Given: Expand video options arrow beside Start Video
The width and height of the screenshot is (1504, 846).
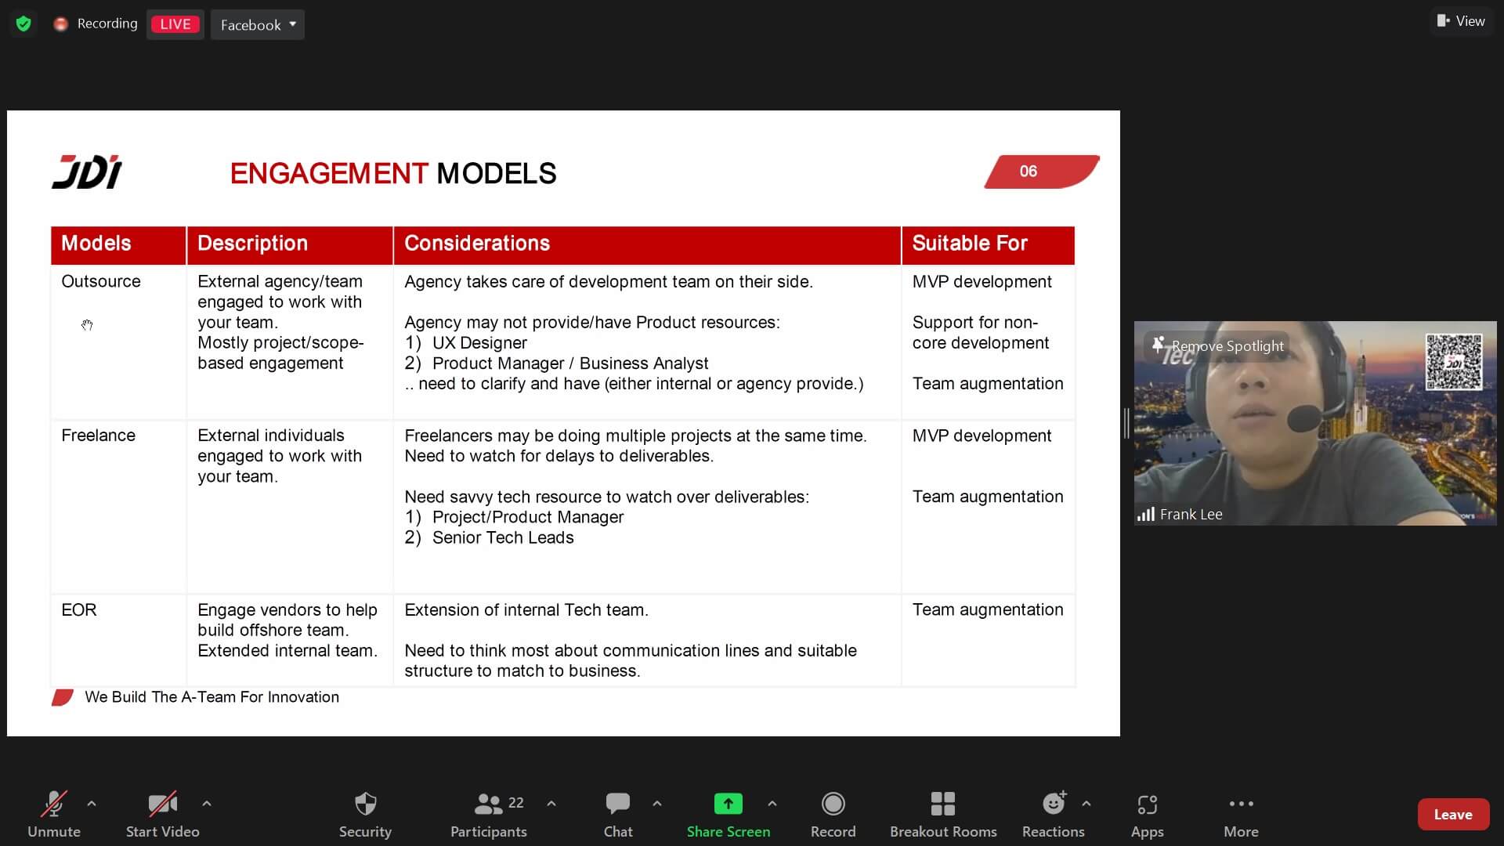Looking at the screenshot, I should click(207, 803).
